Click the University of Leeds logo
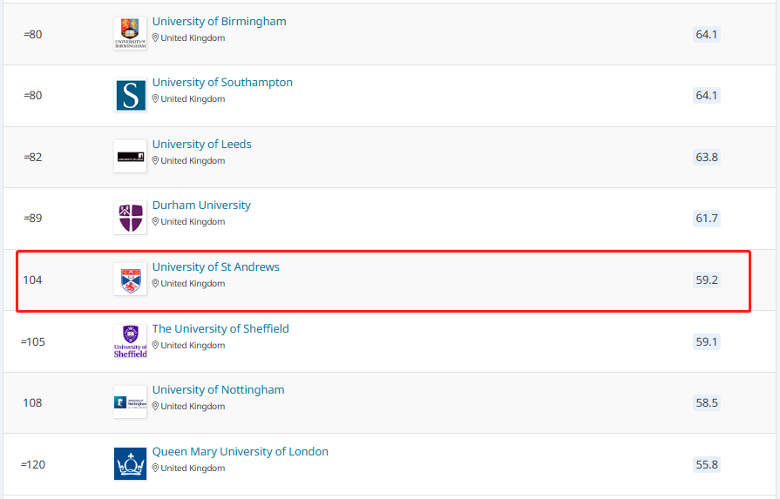780x499 pixels. pyautogui.click(x=130, y=157)
